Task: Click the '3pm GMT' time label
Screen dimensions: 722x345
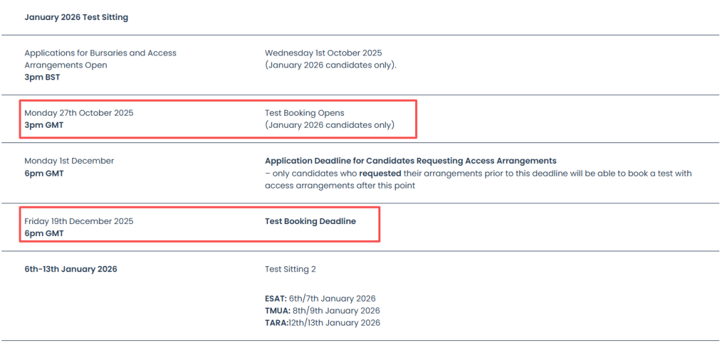Action: click(43, 125)
